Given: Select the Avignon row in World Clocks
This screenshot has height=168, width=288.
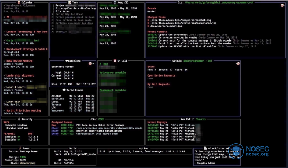Looking at the screenshot, I should (73, 96).
